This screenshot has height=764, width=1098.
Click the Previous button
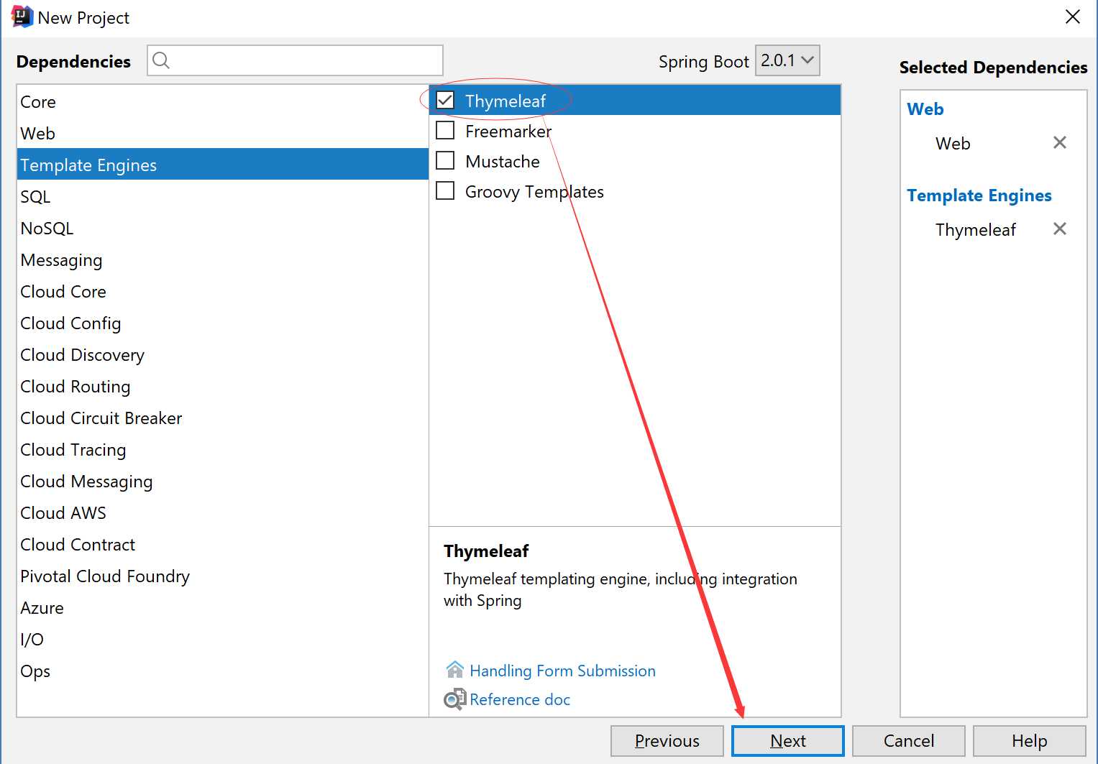pyautogui.click(x=667, y=740)
